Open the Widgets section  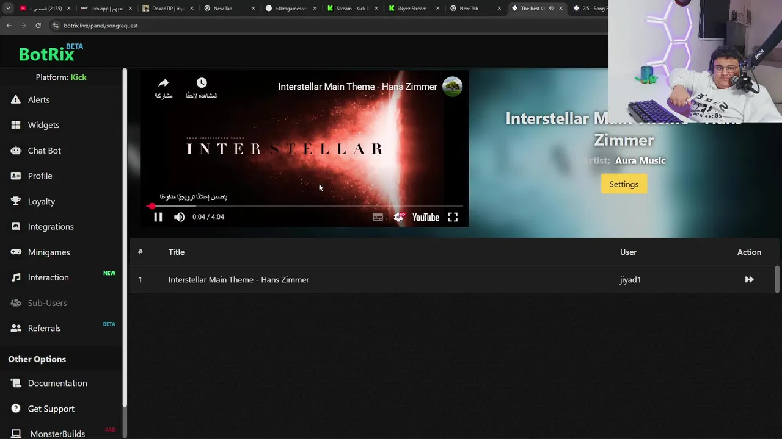[x=43, y=125]
